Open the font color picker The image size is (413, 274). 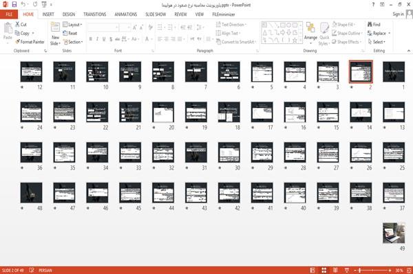(148, 39)
